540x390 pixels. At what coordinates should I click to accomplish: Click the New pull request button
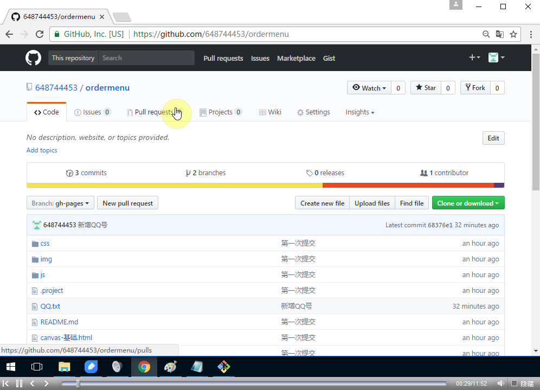pos(127,203)
